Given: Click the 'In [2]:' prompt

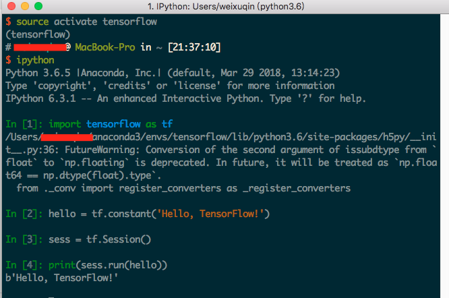Looking at the screenshot, I should coord(24,214).
